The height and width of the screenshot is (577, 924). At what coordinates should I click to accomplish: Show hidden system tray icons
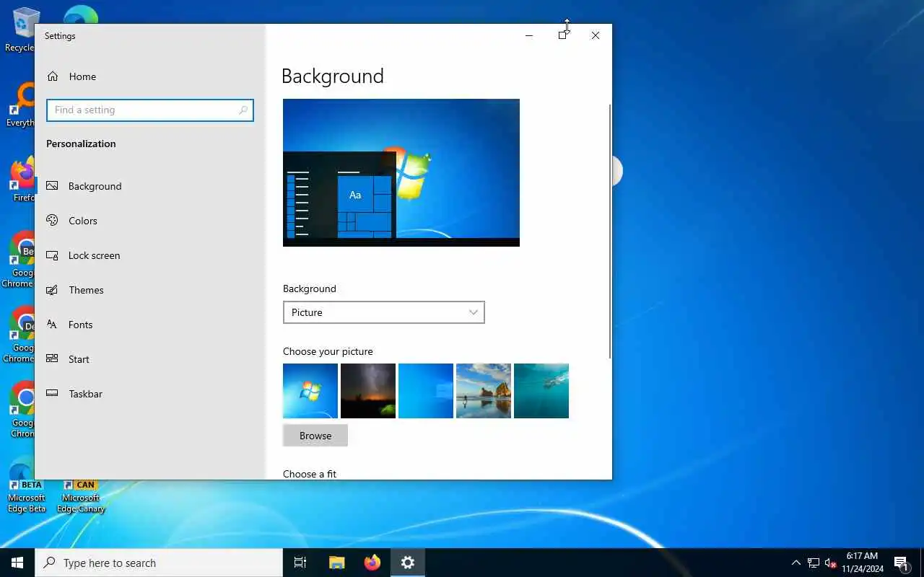(x=796, y=563)
